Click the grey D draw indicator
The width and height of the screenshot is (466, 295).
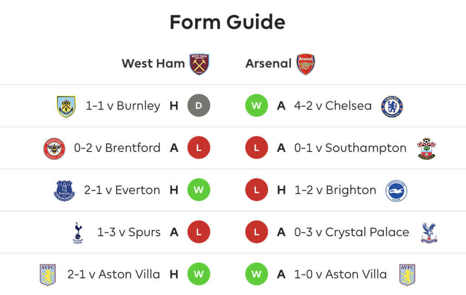point(199,105)
